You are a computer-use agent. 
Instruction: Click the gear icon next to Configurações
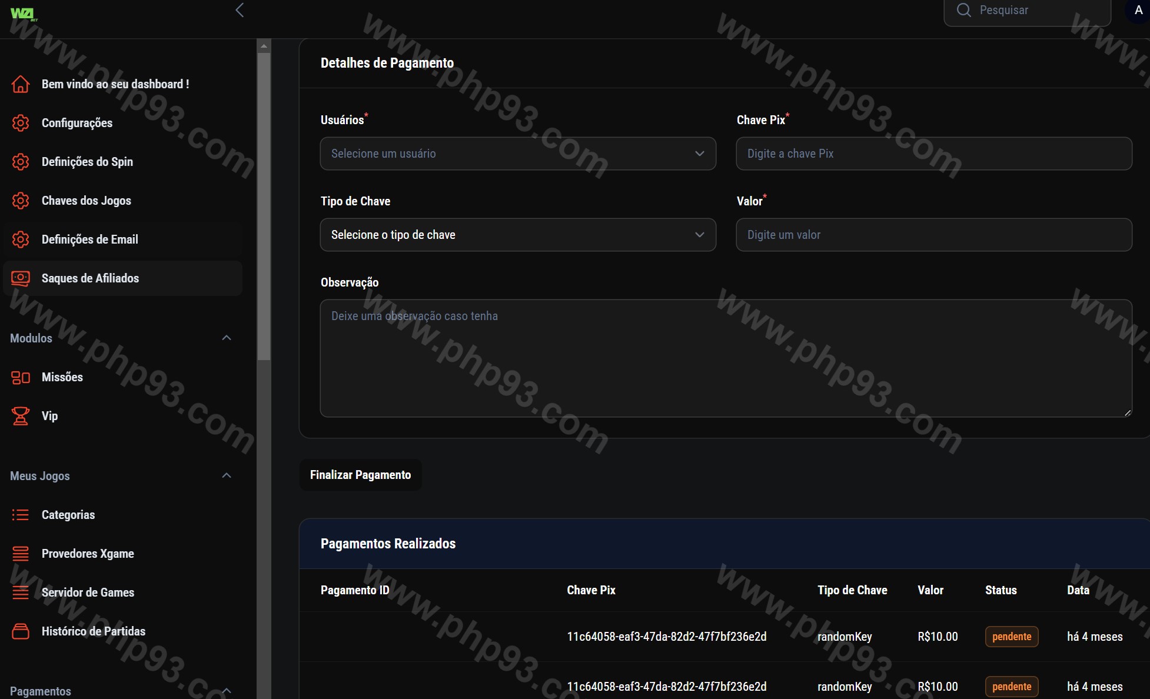click(x=21, y=123)
